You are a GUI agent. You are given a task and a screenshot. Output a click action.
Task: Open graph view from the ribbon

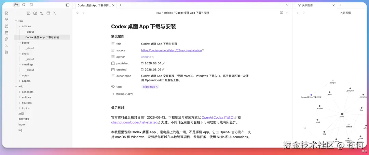tap(6, 20)
